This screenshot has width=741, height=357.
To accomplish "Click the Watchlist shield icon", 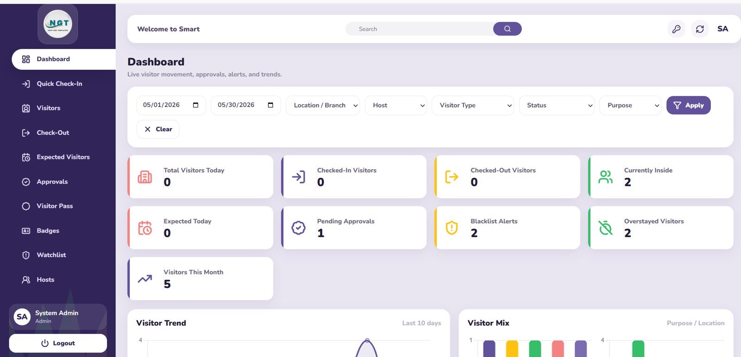I will click(x=26, y=255).
